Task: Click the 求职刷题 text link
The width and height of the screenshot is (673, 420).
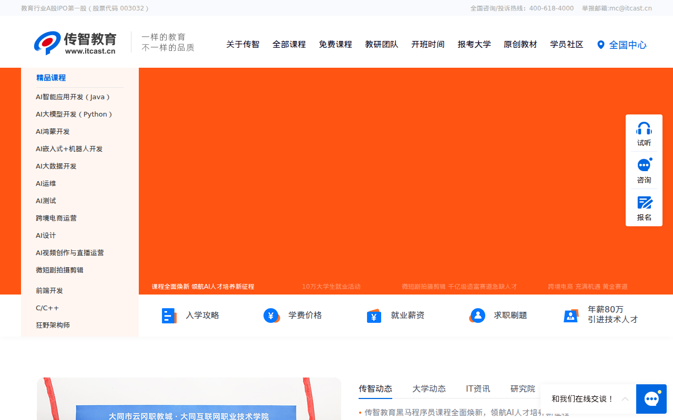Action: (x=510, y=316)
